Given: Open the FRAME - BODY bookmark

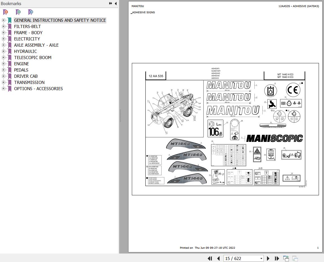Looking at the screenshot, I should click(x=28, y=33).
